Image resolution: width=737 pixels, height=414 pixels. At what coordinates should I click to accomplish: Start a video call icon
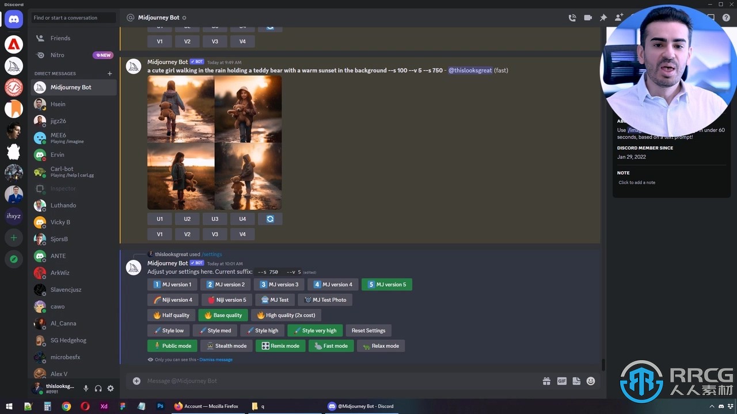point(588,18)
